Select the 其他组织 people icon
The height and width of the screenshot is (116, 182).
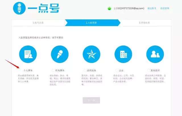pyautogui.click(x=155, y=54)
